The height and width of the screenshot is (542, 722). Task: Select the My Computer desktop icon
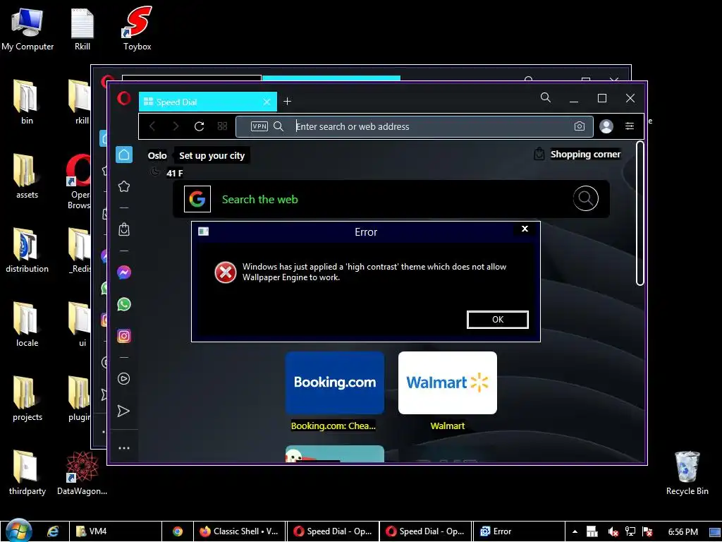[27, 29]
